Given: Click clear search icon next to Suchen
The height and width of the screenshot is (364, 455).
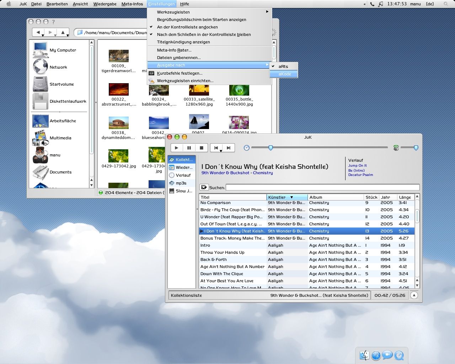Looking at the screenshot, I should (x=204, y=187).
